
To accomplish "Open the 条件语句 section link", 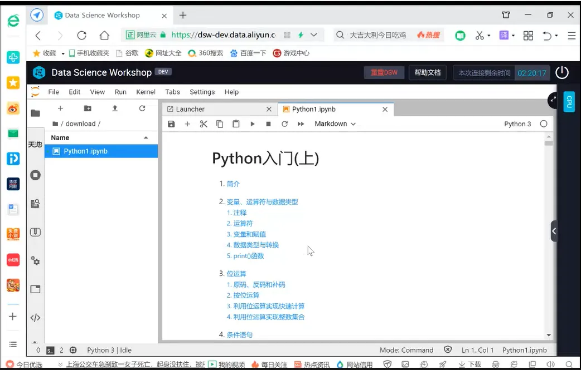I will tap(239, 335).
